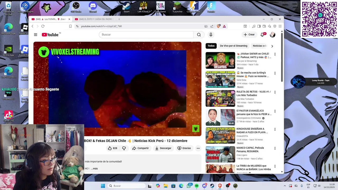Show hidden system tray icons chevron
This screenshot has height=190, width=338.
[285, 186]
